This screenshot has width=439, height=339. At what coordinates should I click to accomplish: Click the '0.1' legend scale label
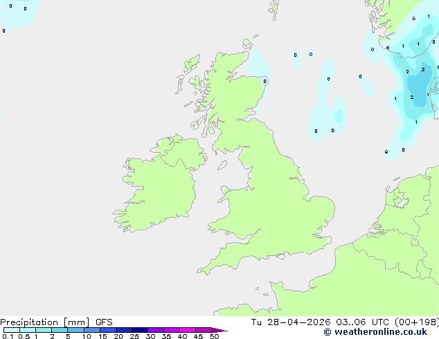tap(8, 336)
